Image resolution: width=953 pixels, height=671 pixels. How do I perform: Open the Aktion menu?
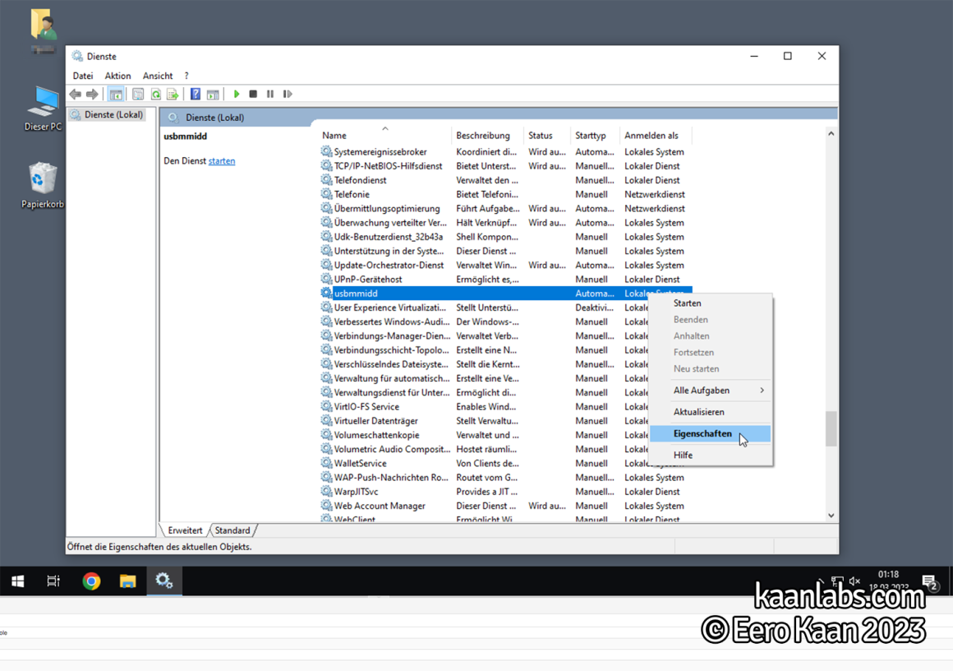(x=117, y=76)
